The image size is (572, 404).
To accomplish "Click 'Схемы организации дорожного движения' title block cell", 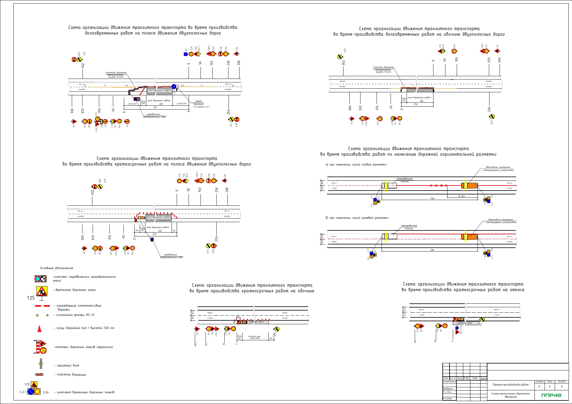I will 511,395.
